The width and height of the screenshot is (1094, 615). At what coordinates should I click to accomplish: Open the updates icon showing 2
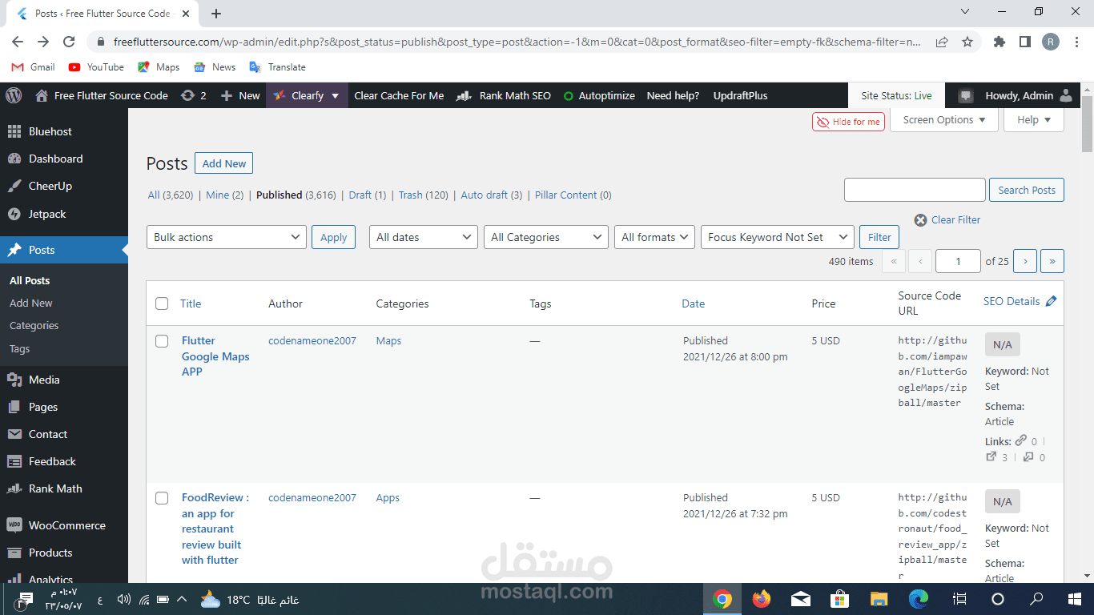pos(194,95)
